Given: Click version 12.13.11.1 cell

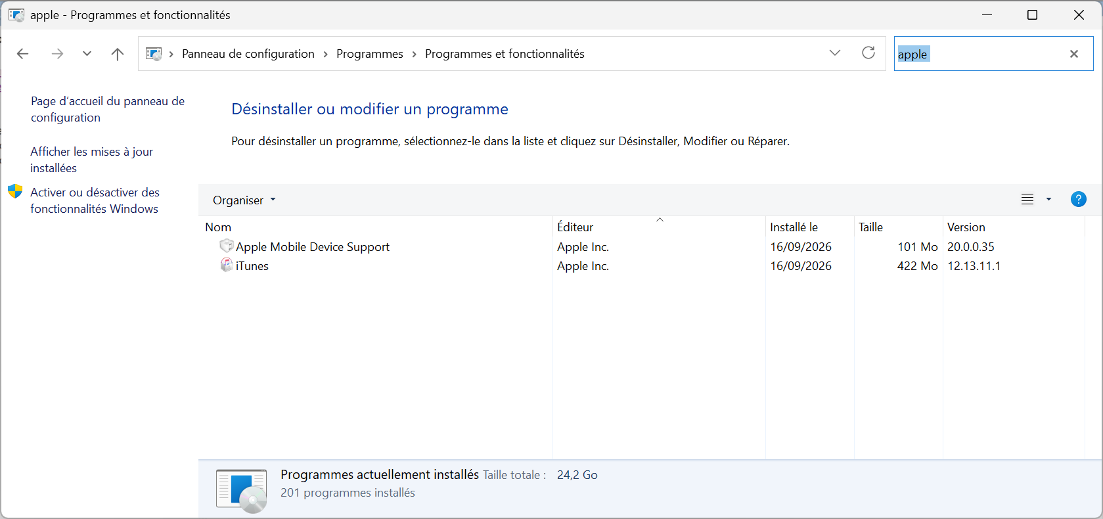Looking at the screenshot, I should (x=974, y=266).
